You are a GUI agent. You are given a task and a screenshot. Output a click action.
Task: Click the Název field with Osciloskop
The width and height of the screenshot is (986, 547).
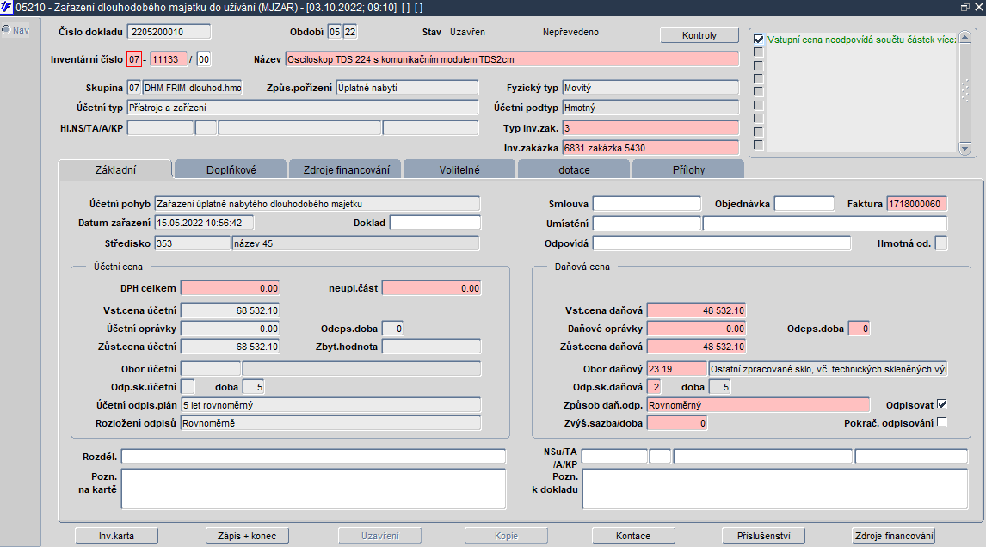(512, 59)
